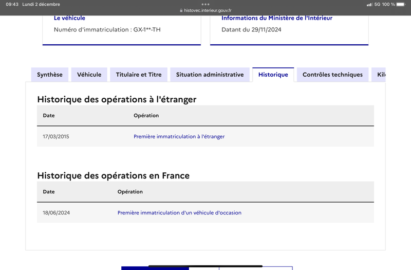Click the 'Le véhicule' heading
The width and height of the screenshot is (411, 270).
pos(69,18)
